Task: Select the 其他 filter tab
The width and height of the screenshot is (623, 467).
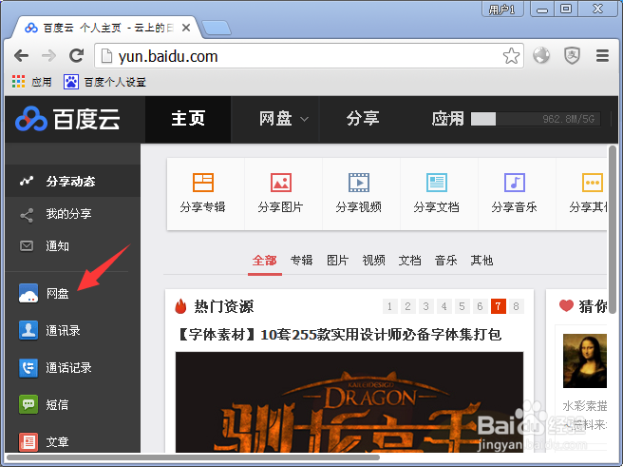Action: [481, 261]
